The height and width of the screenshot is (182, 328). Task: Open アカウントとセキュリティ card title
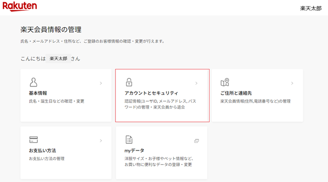point(151,93)
